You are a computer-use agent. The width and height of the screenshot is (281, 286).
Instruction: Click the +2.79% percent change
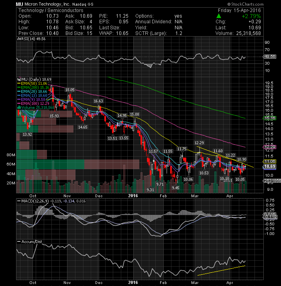tap(251, 16)
